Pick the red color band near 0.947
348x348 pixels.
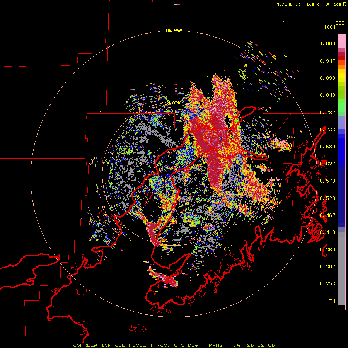341,58
